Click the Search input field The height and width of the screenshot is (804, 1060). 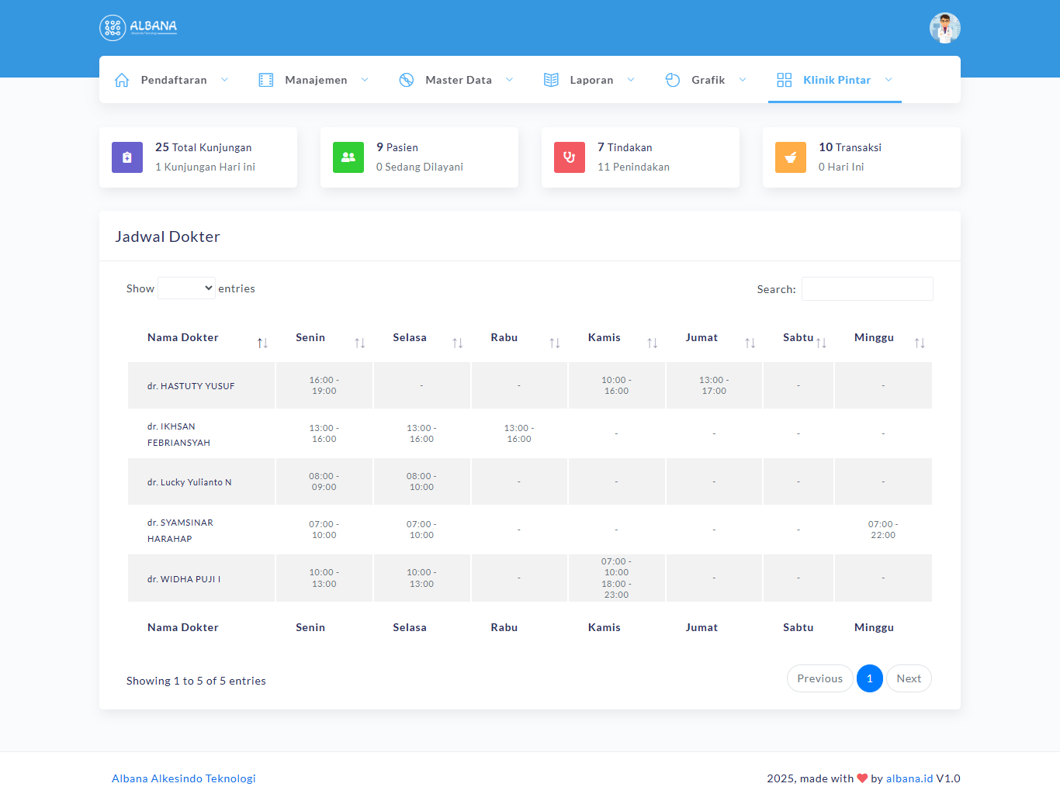867,288
